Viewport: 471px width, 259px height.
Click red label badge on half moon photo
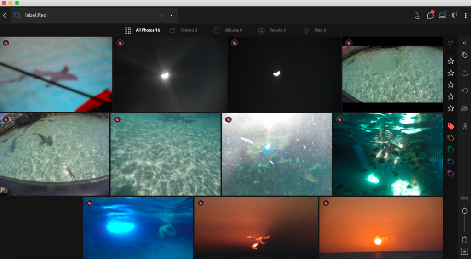(x=235, y=43)
